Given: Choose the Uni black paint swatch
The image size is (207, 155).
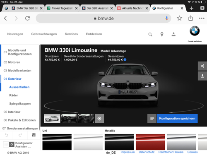Looking at the screenshot, I should pyautogui.click(x=57, y=142).
